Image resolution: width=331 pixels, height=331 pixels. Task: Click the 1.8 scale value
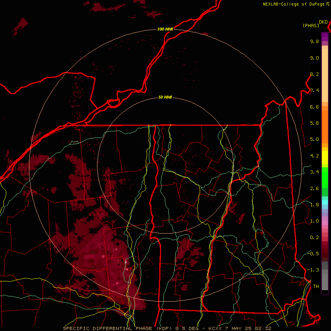click(x=314, y=205)
